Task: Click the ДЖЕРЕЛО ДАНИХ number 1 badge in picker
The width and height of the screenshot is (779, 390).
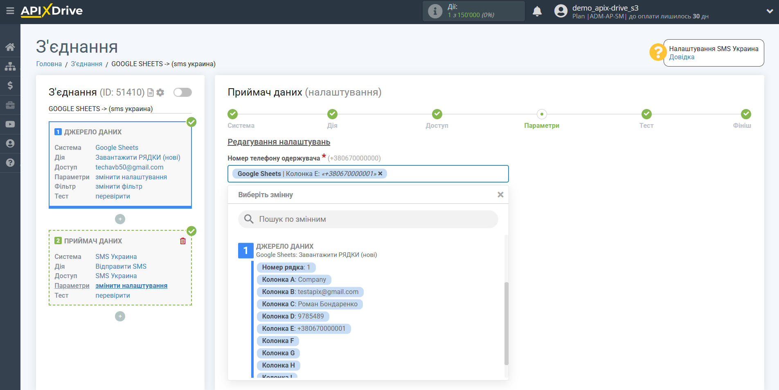Action: 245,250
